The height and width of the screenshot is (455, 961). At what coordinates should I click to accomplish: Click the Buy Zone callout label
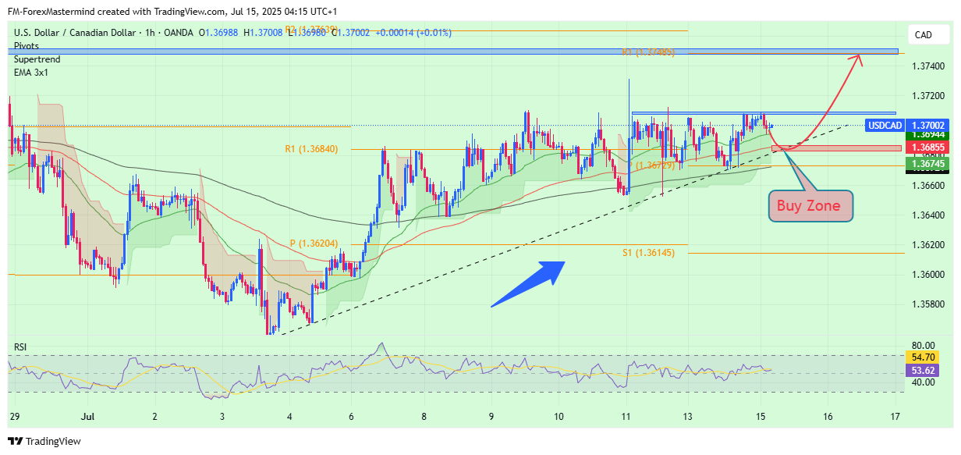(x=809, y=206)
